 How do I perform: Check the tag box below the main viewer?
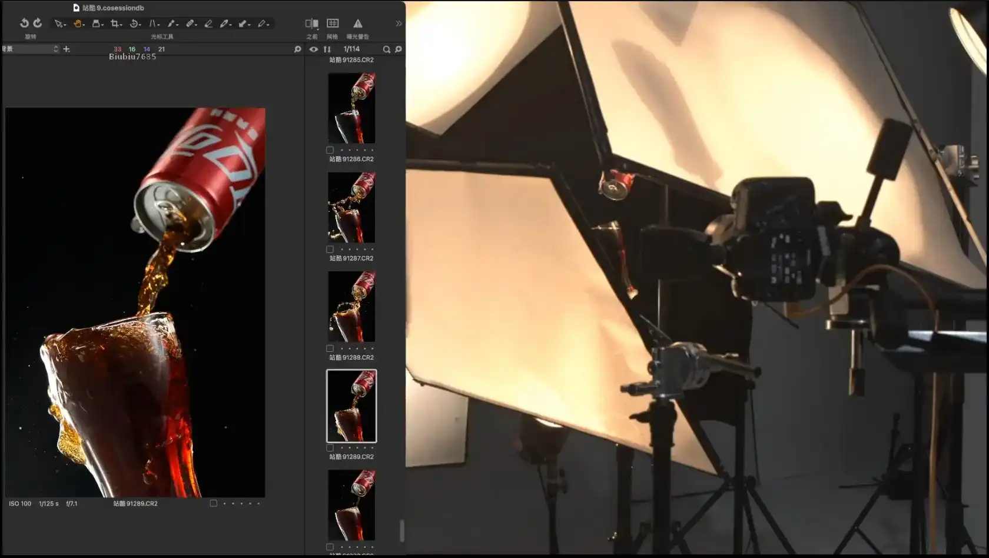213,503
